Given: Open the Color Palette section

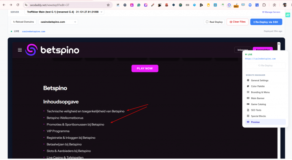Looking at the screenshot, I should pos(265,86).
